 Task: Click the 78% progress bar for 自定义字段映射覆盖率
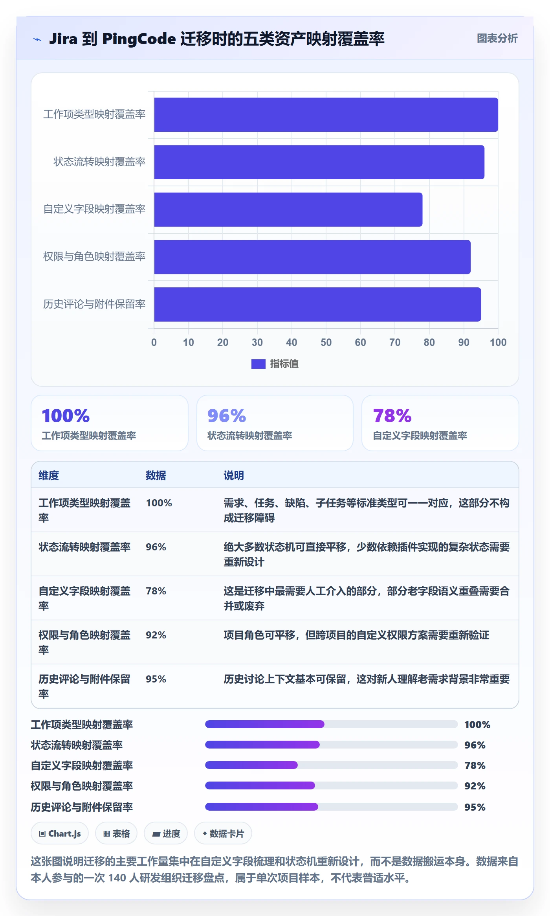[332, 765]
